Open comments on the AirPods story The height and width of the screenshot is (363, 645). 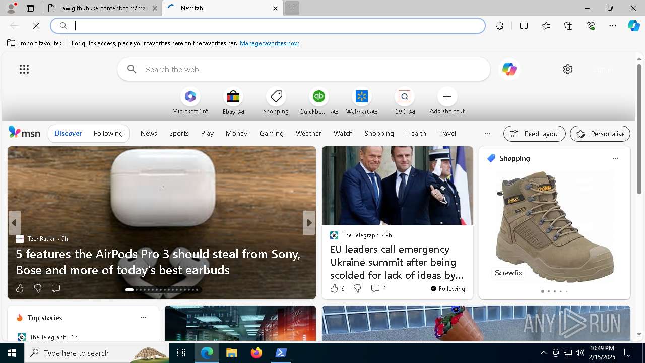pos(56,288)
